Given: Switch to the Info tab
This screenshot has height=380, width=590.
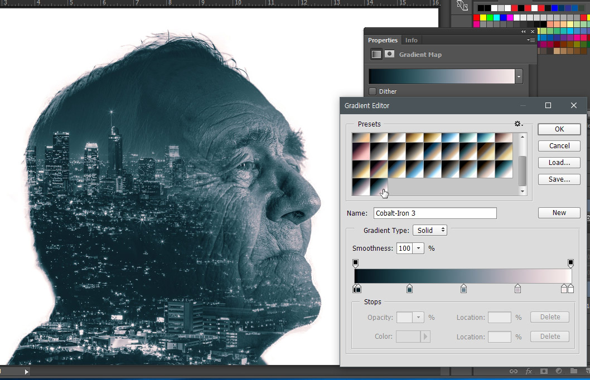Looking at the screenshot, I should (x=411, y=40).
